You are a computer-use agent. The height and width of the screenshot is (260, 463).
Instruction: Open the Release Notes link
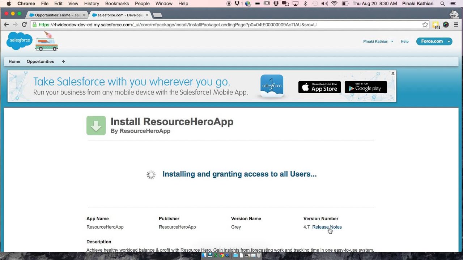(327, 227)
